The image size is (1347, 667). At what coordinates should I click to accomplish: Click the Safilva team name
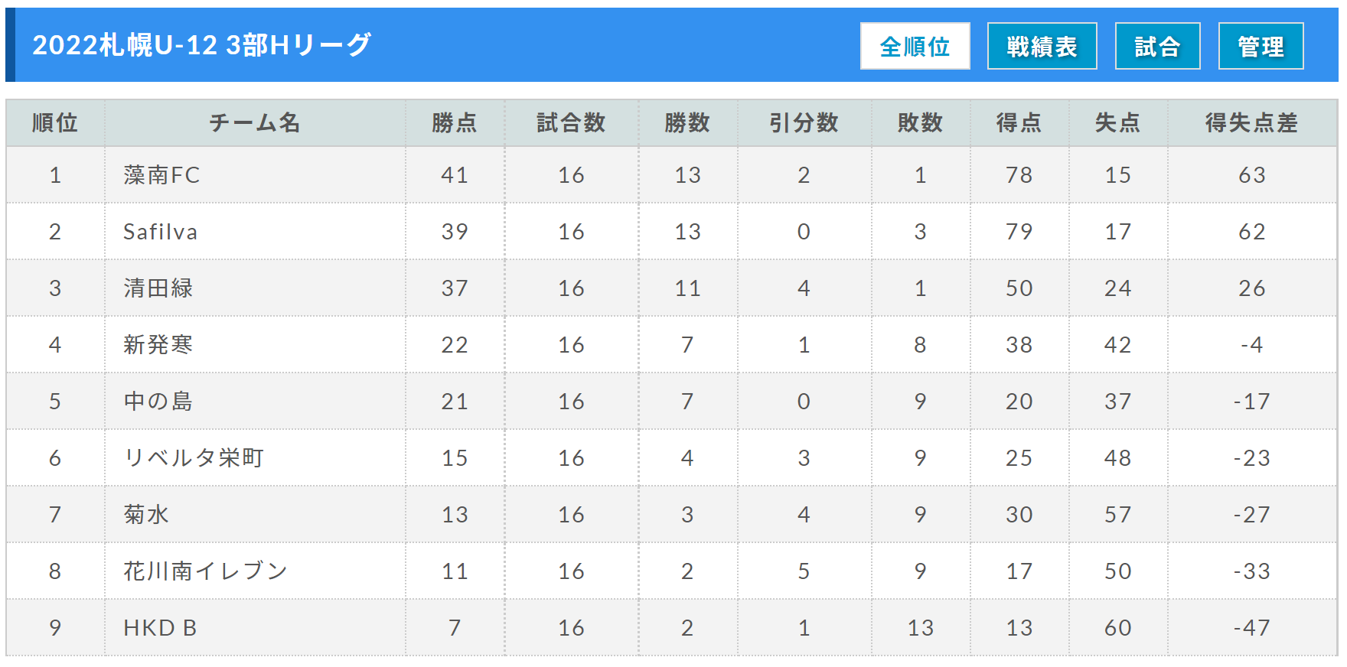tap(160, 232)
